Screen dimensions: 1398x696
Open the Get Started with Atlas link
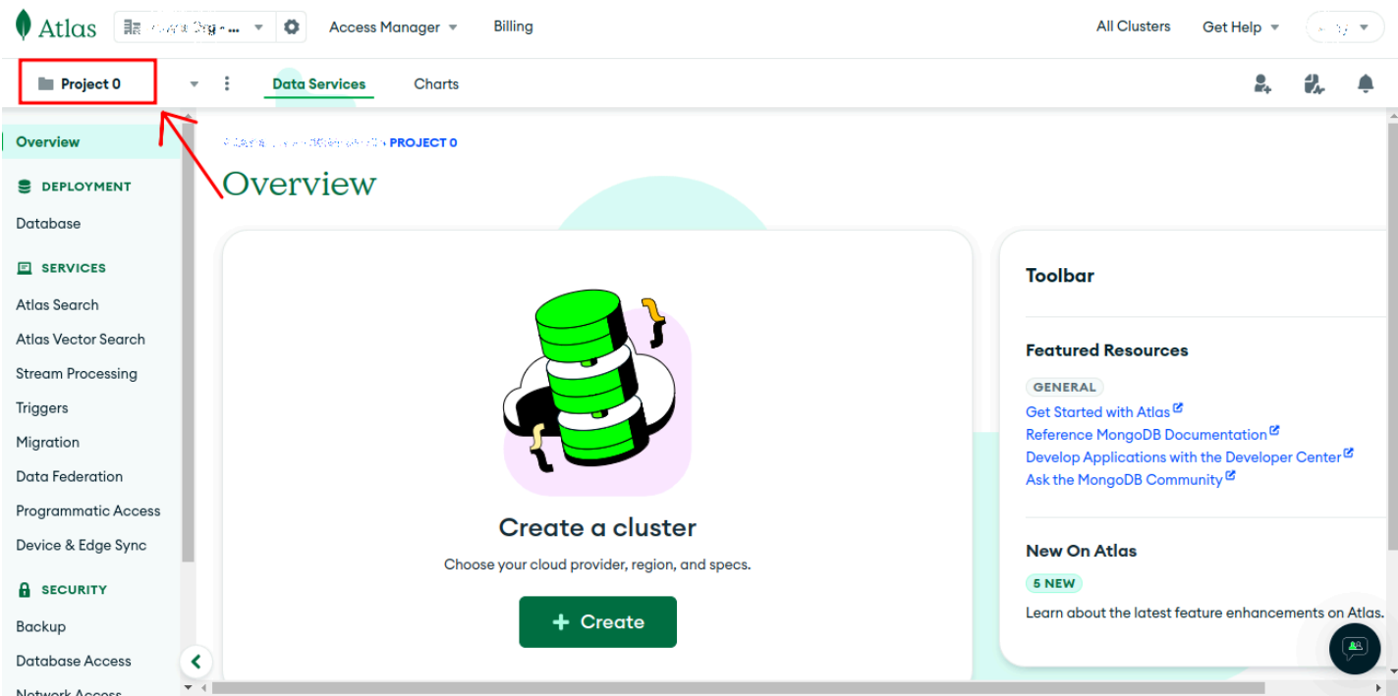[1097, 411]
